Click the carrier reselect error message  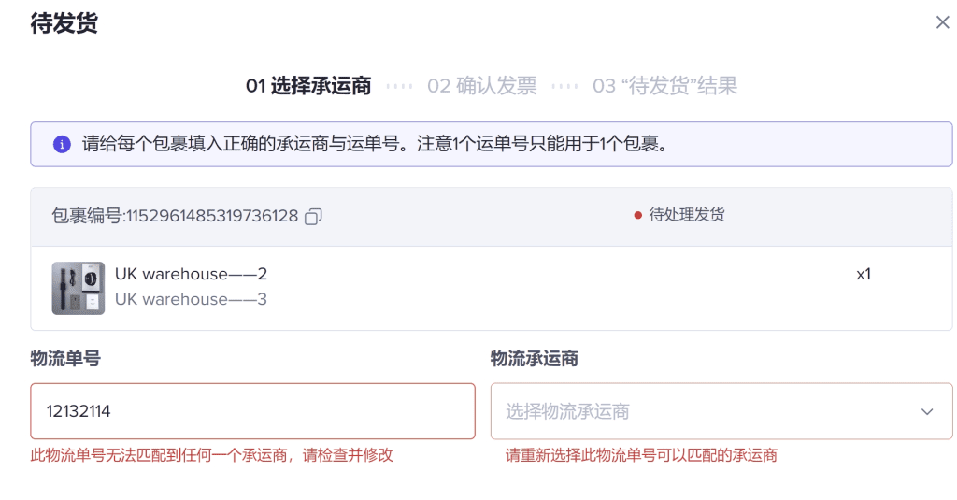click(641, 455)
